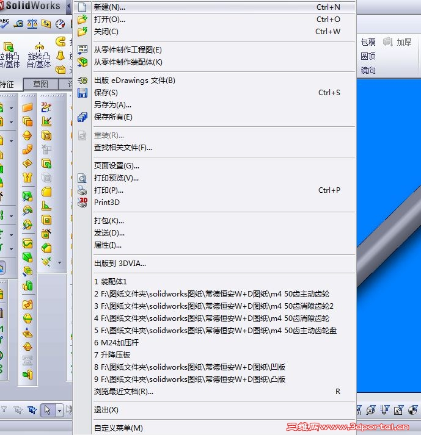Image resolution: width=421 pixels, height=435 pixels.
Task: Select 保存所有(E)
Action: (215, 117)
